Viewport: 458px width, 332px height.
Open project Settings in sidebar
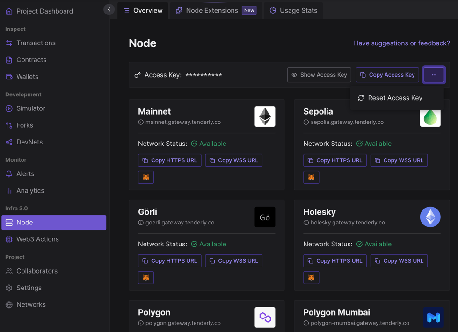tap(23, 288)
